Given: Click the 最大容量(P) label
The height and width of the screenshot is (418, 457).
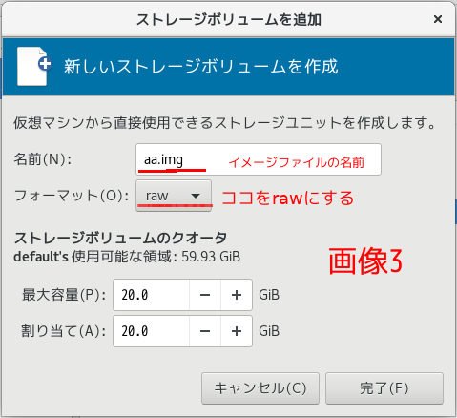Looking at the screenshot, I should click(64, 295).
